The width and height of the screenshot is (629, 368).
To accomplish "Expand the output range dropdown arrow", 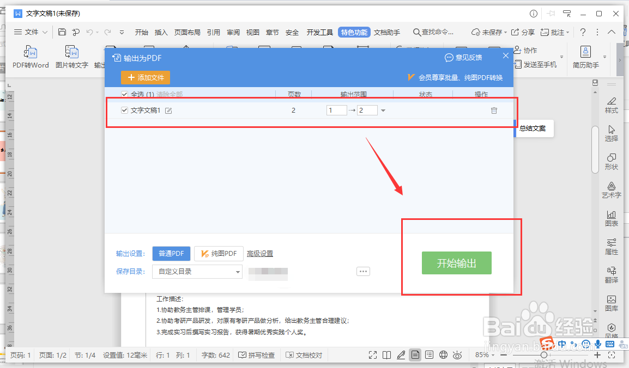I will pos(383,111).
